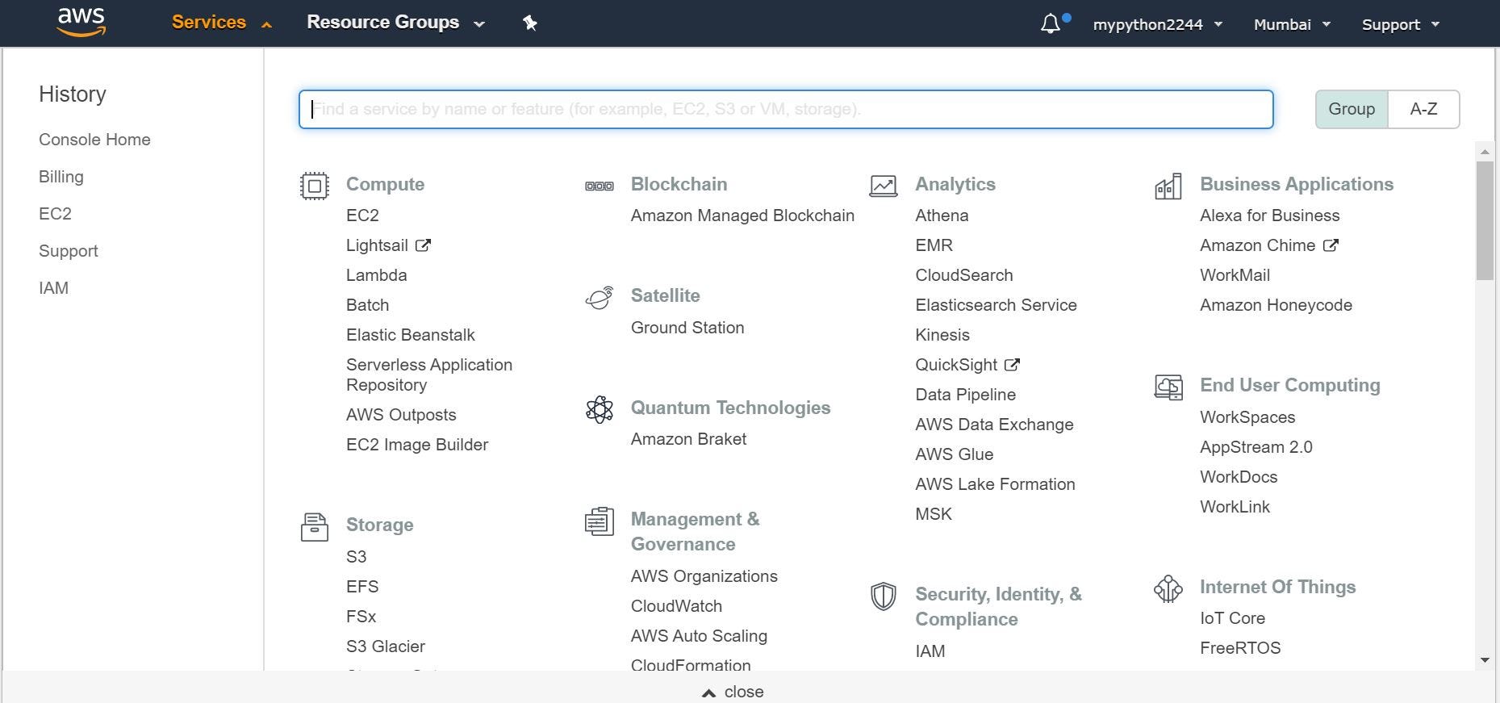Click the Analytics chart icon
Viewport: 1500px width, 703px height.
[884, 186]
